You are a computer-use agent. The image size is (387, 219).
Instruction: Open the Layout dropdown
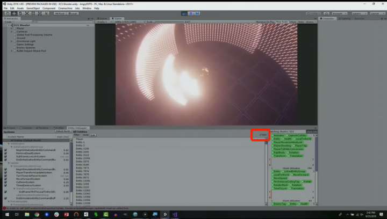(377, 13)
